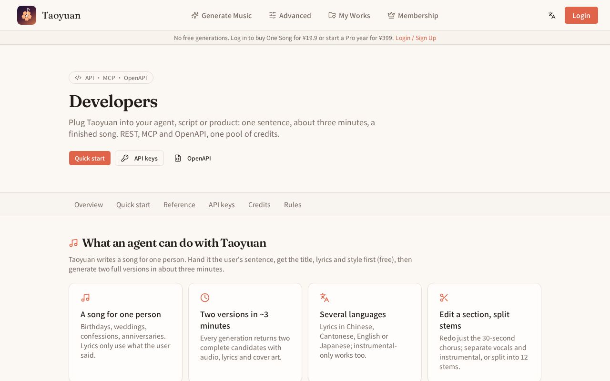
Task: Click the Login button
Action: pyautogui.click(x=581, y=15)
